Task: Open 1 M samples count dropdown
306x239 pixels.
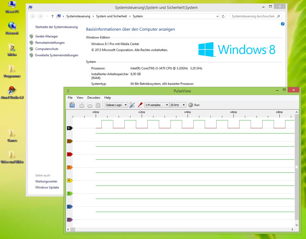Action: tap(157, 105)
